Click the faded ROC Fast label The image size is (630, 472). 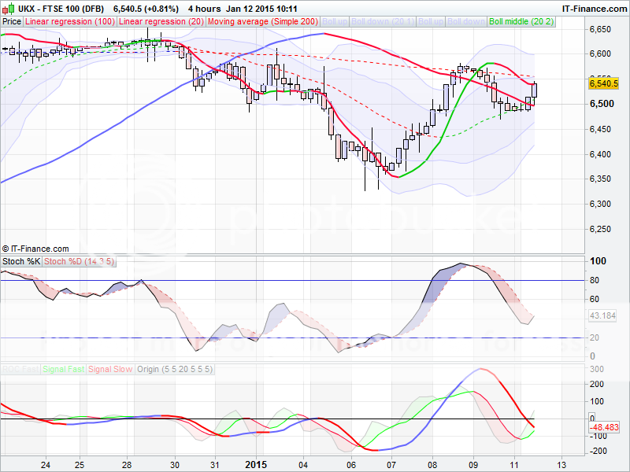coord(20,367)
